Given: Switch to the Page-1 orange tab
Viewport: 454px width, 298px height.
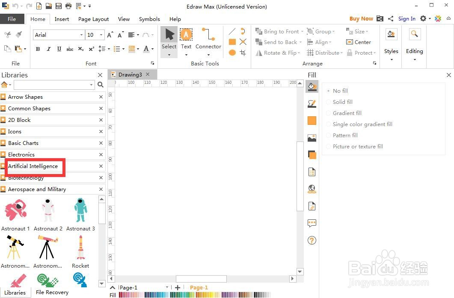Looking at the screenshot, I should coord(199,288).
